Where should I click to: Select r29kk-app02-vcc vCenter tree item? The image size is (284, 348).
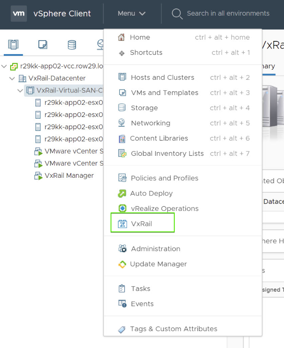point(62,66)
